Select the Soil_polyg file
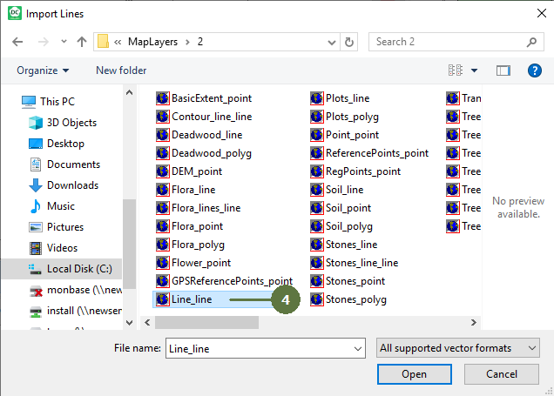 point(341,226)
